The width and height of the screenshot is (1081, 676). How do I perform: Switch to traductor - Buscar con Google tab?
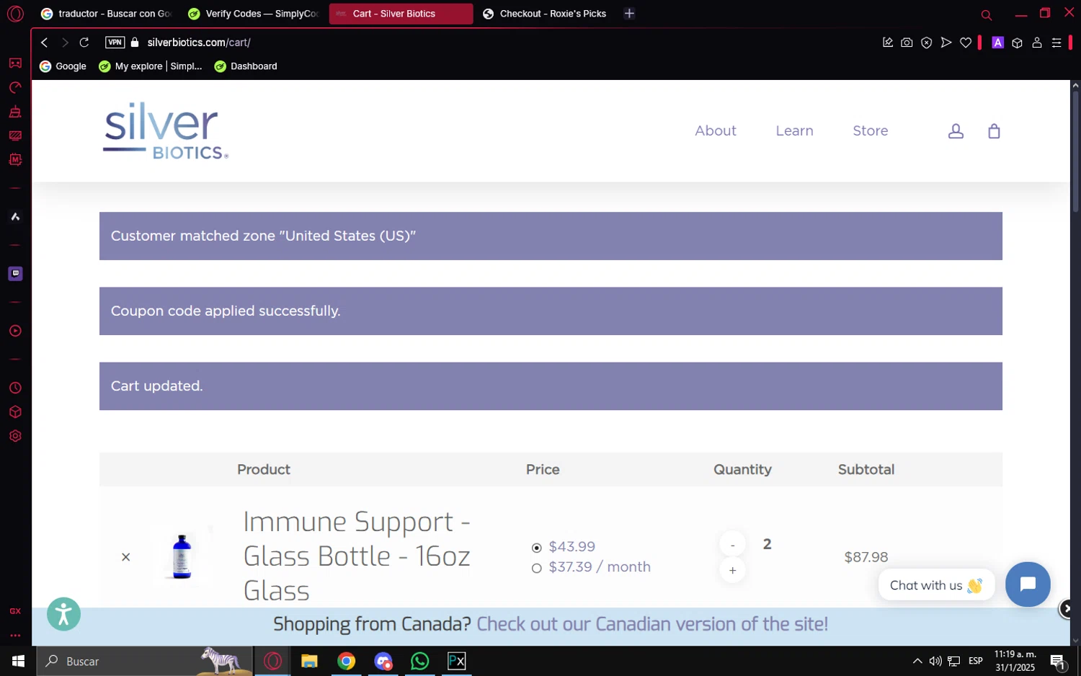(x=106, y=14)
